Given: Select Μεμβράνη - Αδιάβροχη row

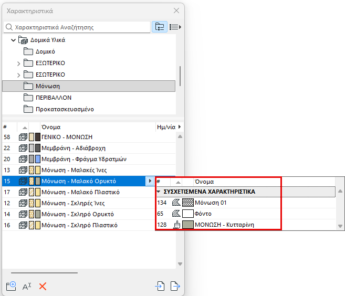Looking at the screenshot, I should coord(89,148).
